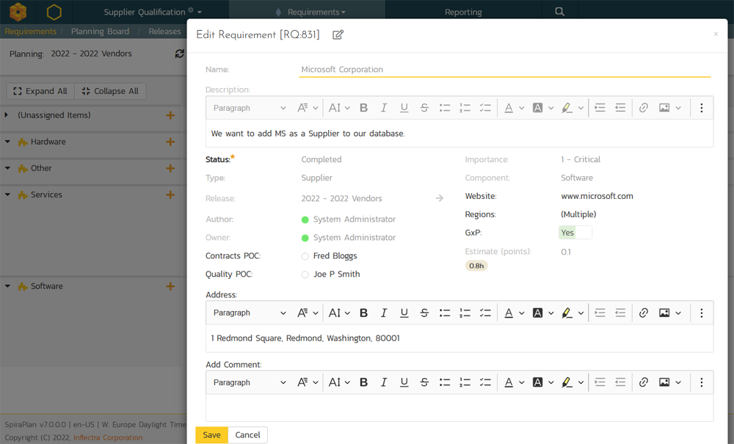Click the Save button

[211, 435]
